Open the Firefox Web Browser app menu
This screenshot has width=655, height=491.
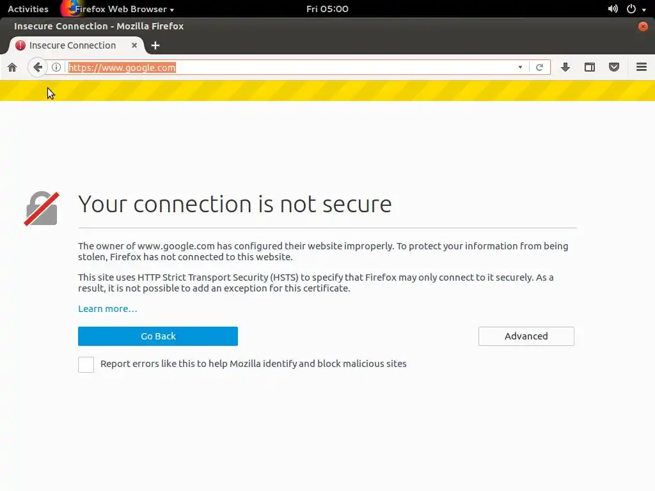118,9
